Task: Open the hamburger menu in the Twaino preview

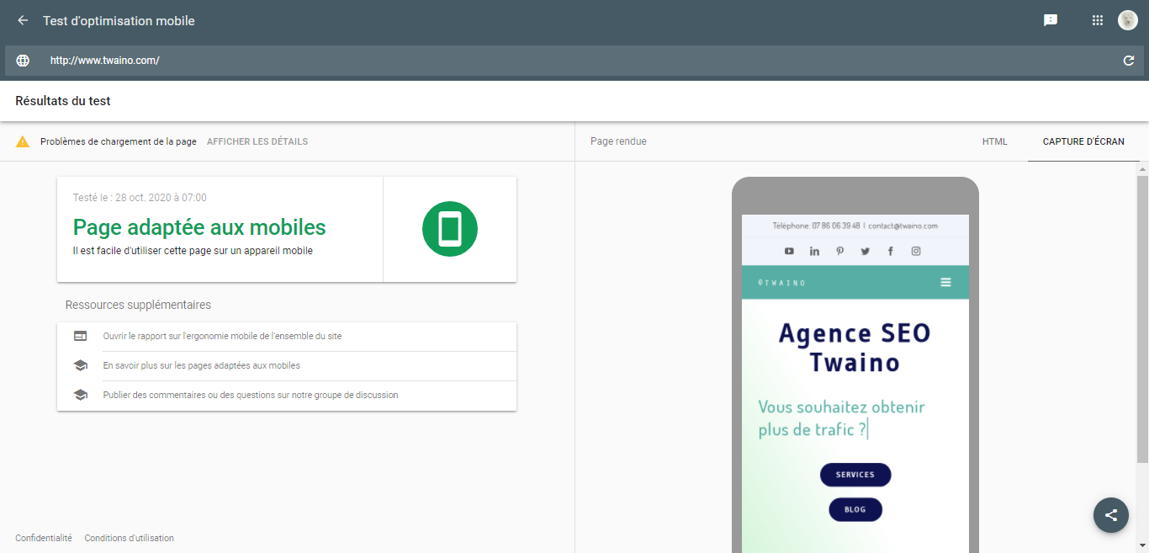Action: pyautogui.click(x=945, y=282)
